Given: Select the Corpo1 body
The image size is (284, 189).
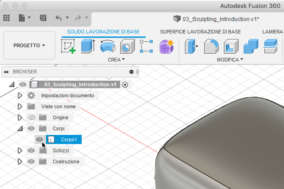Looking at the screenshot, I should [x=64, y=139].
